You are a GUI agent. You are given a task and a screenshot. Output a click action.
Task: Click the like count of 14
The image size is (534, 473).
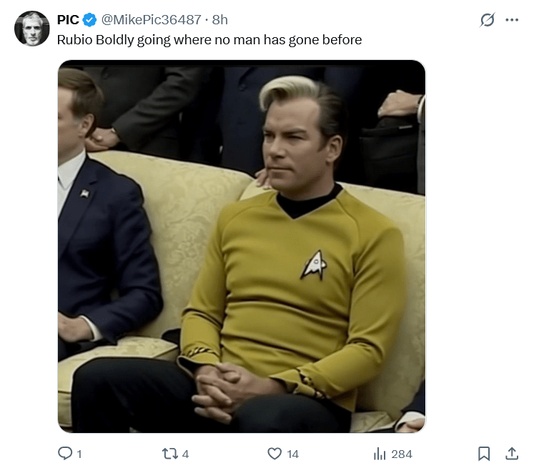click(x=292, y=454)
